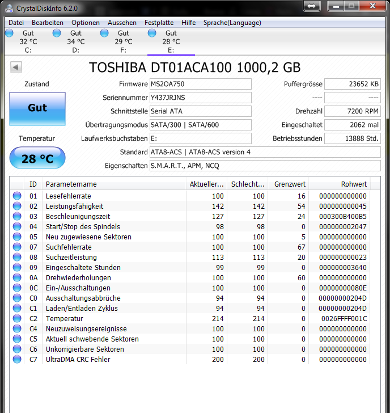
Task: Click status orb of Lesefehlerrate row
Action: (x=17, y=196)
